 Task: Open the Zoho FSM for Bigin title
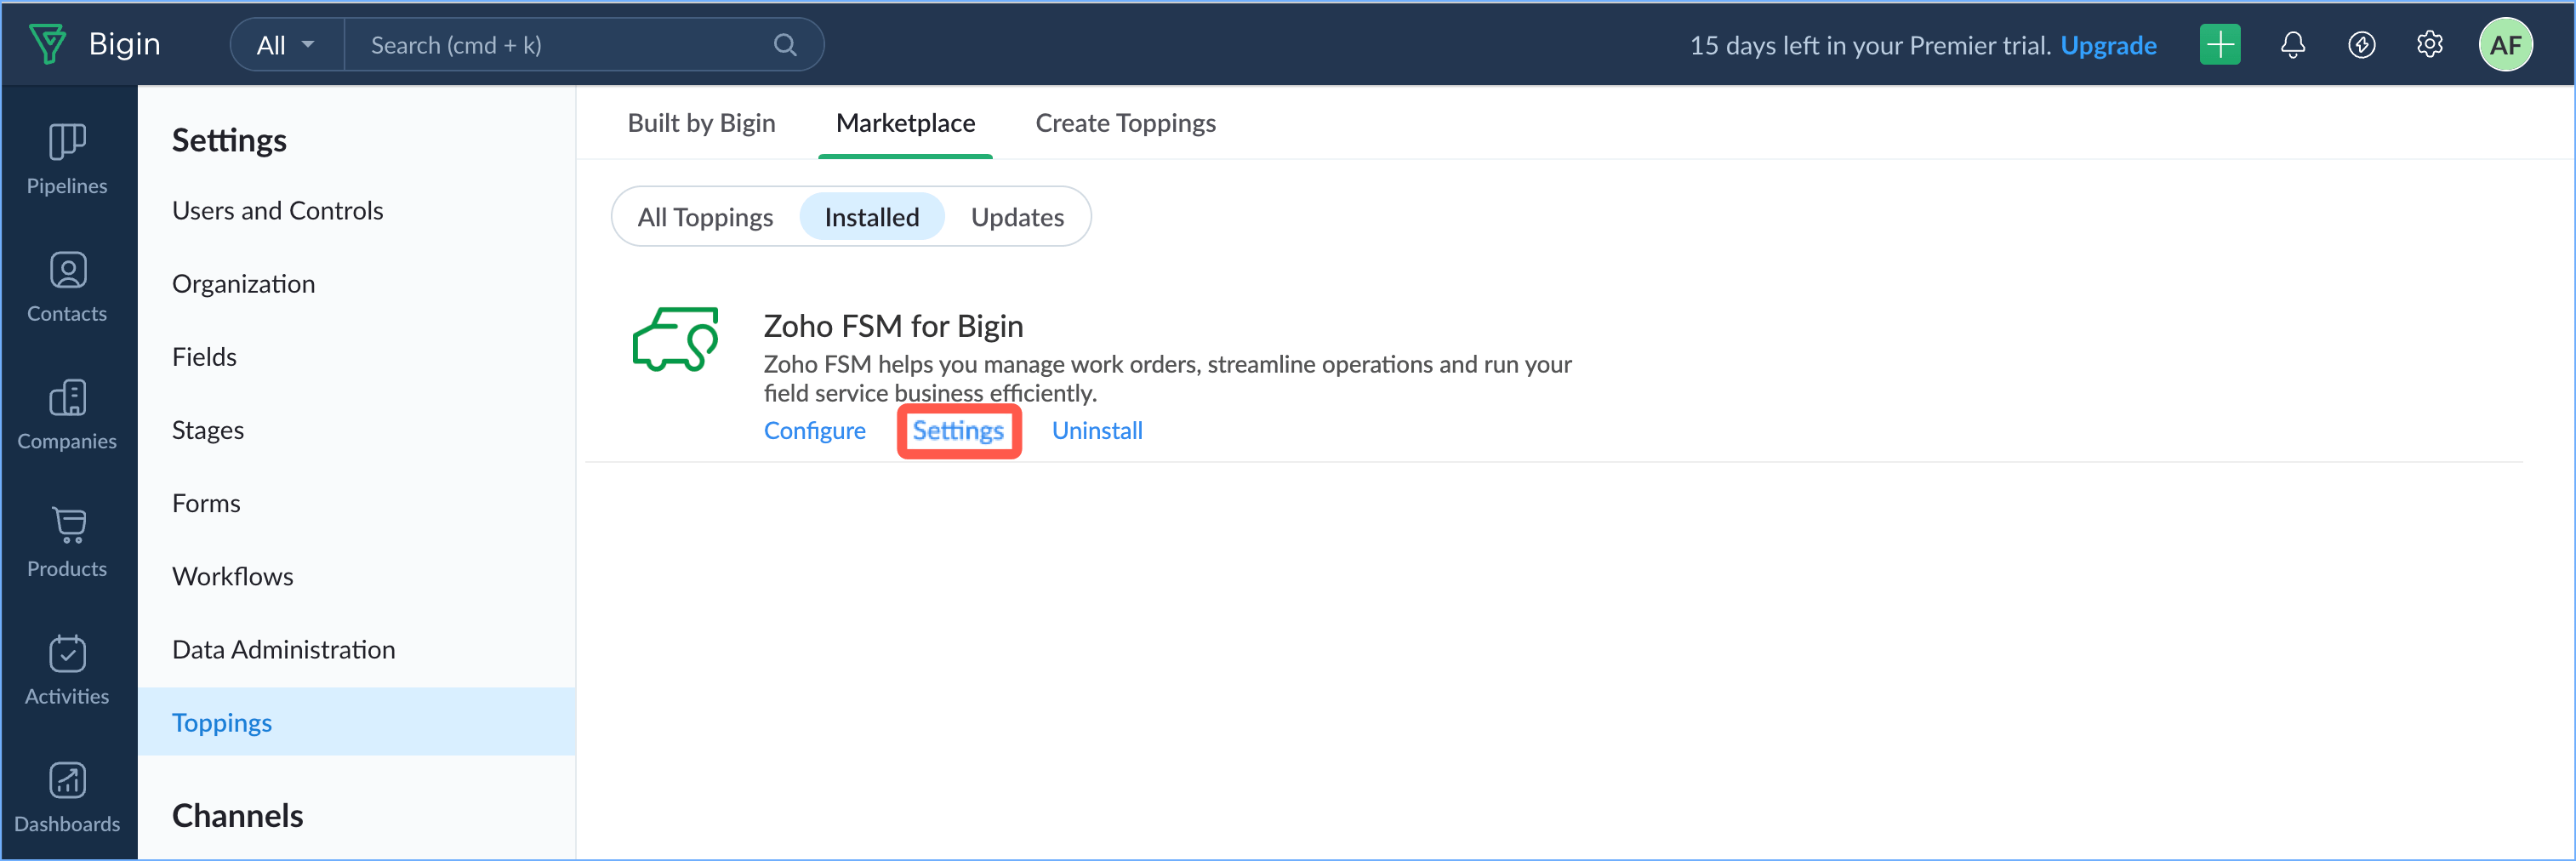coord(893,326)
